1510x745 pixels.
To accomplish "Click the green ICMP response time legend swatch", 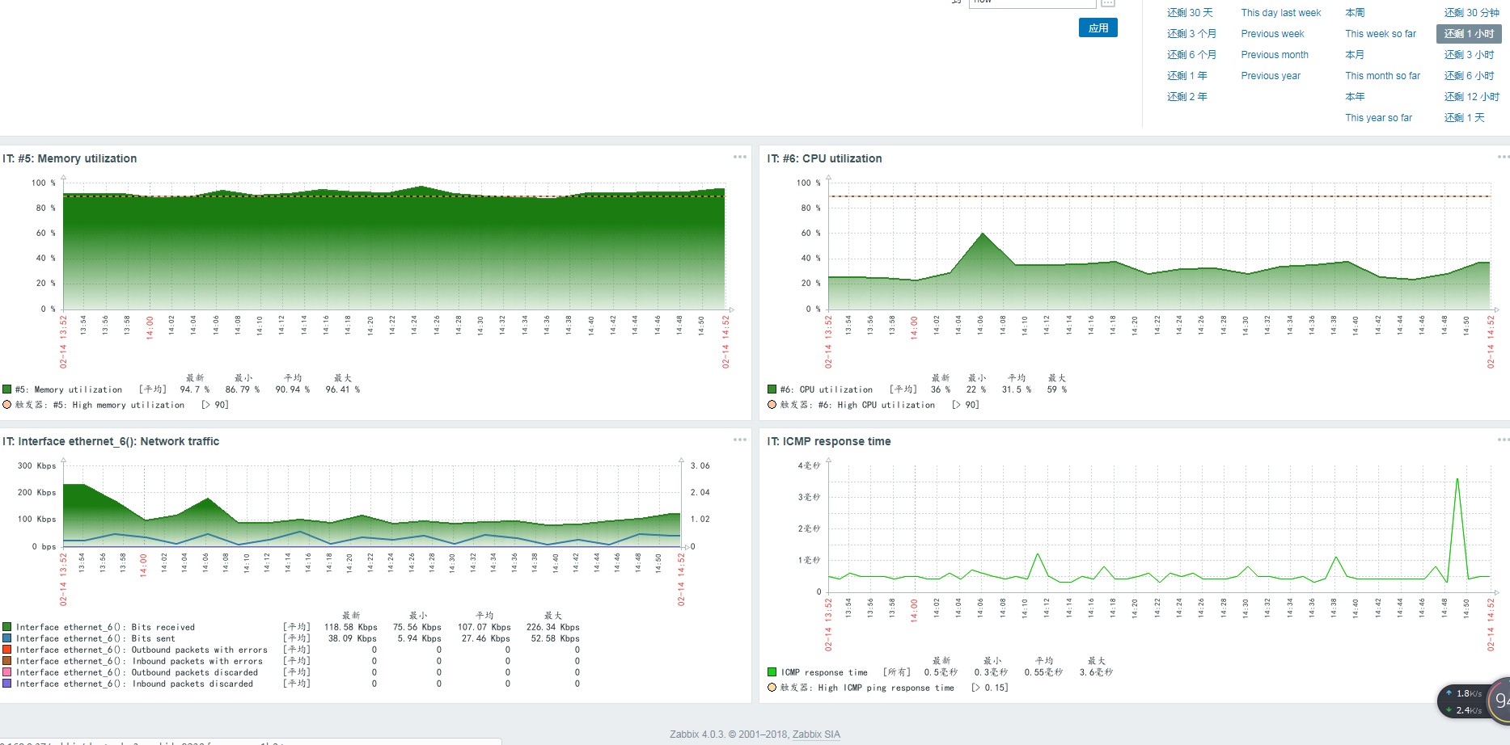I will [x=772, y=672].
